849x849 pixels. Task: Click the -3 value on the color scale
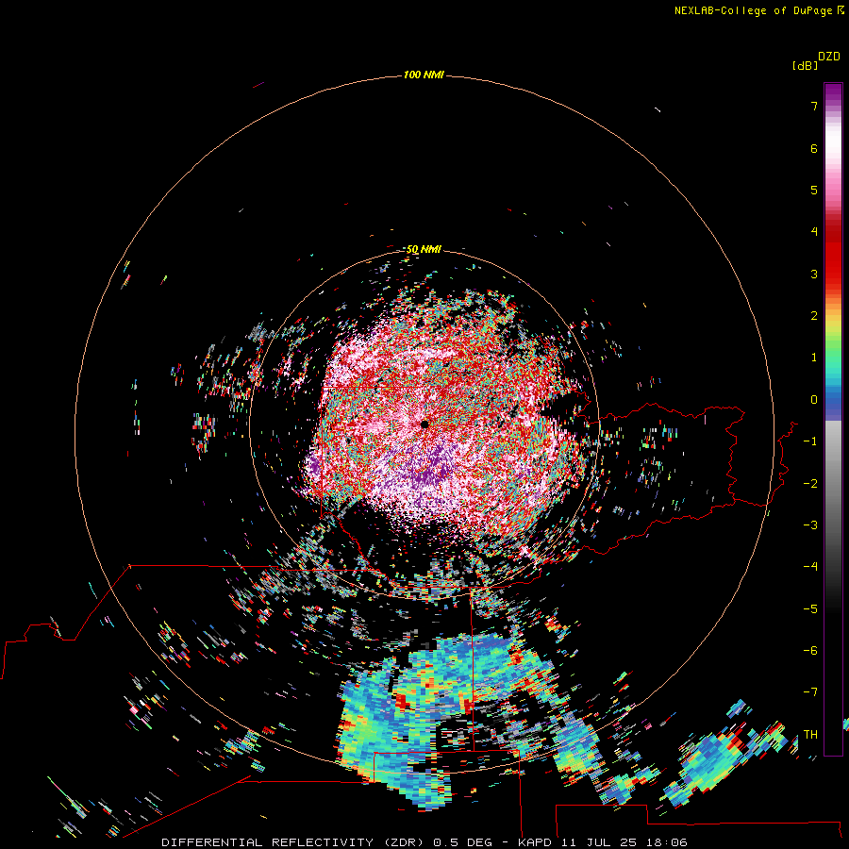pos(810,525)
